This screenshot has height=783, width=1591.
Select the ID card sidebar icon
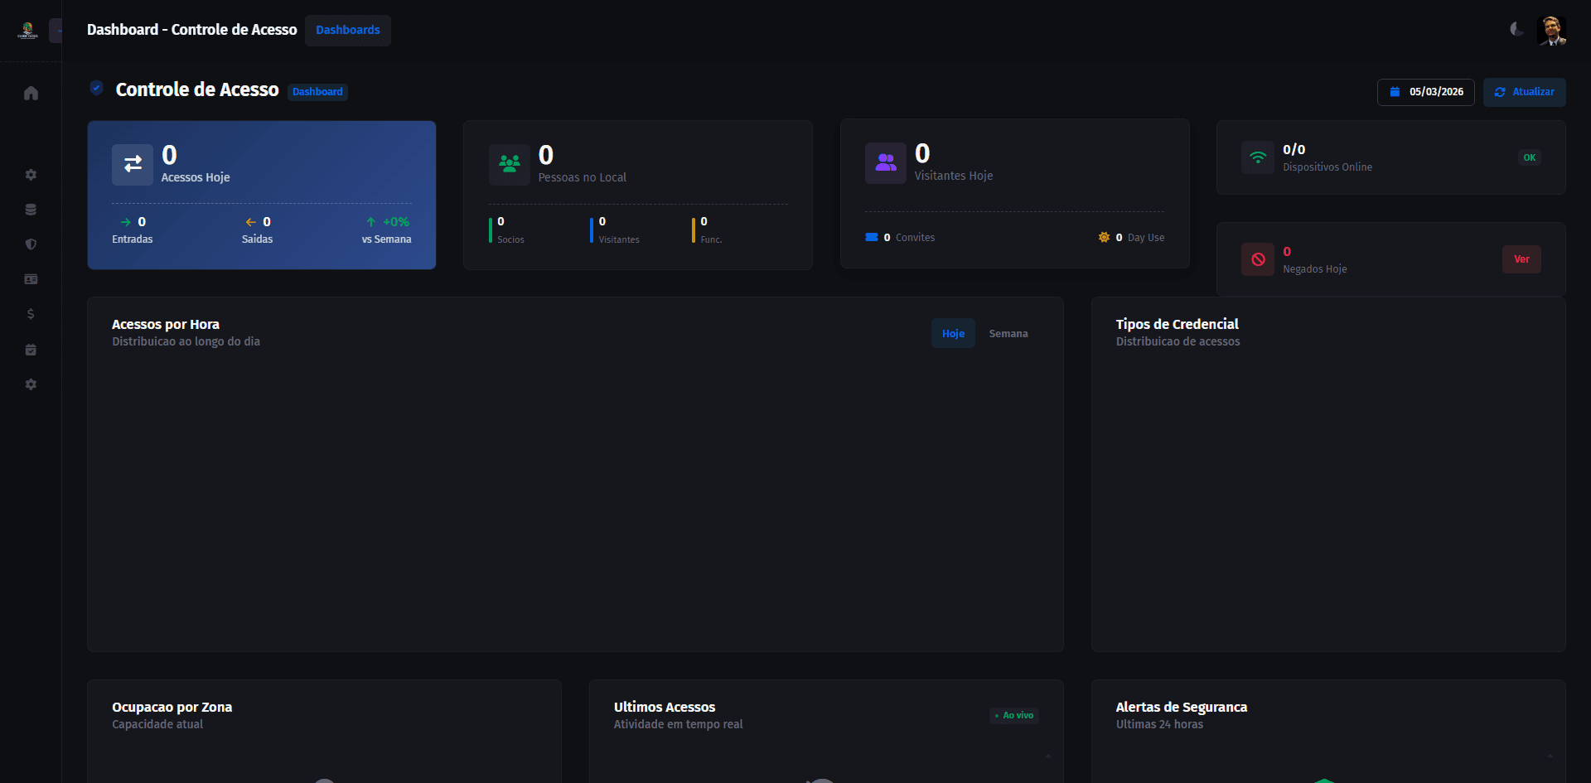(x=31, y=279)
